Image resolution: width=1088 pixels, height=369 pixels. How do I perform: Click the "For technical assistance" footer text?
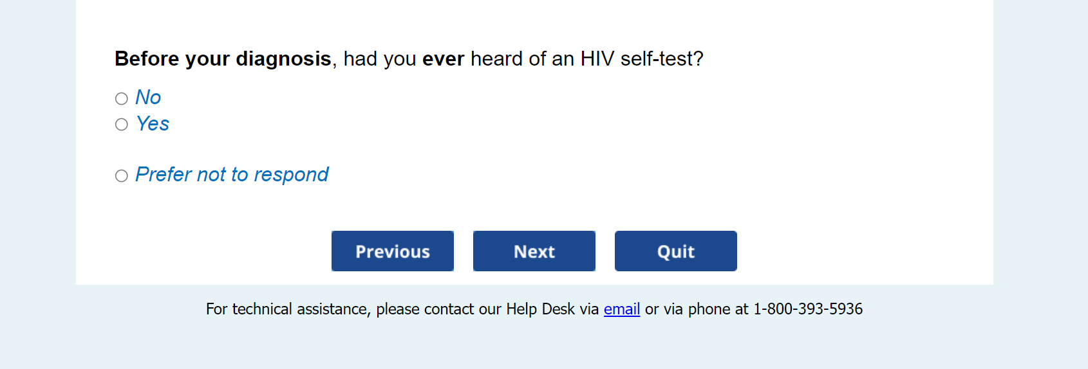(288, 309)
